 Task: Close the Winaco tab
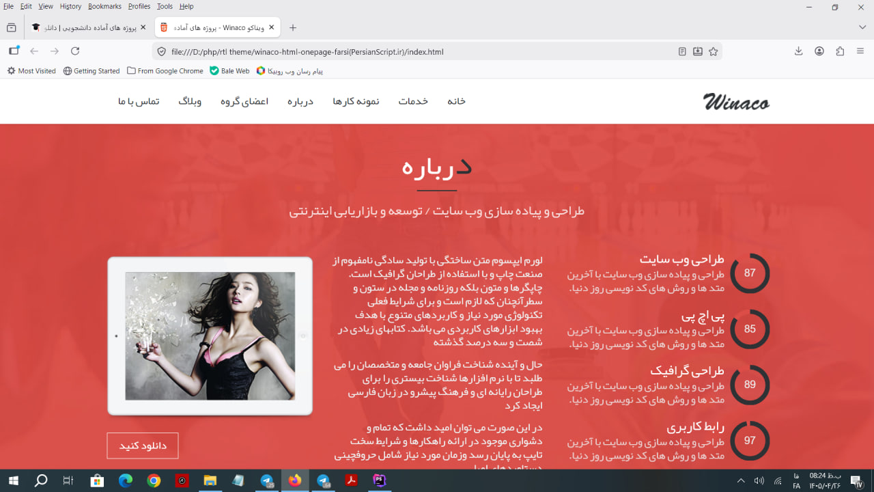pyautogui.click(x=271, y=27)
